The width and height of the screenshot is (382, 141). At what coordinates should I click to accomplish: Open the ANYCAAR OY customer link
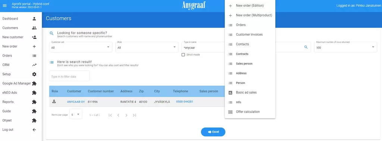pyautogui.click(x=76, y=102)
